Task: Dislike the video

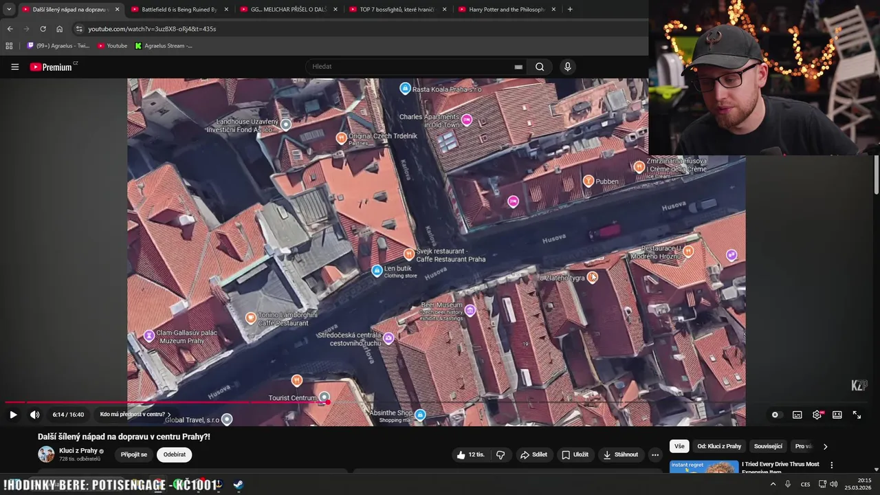Action: click(x=500, y=454)
